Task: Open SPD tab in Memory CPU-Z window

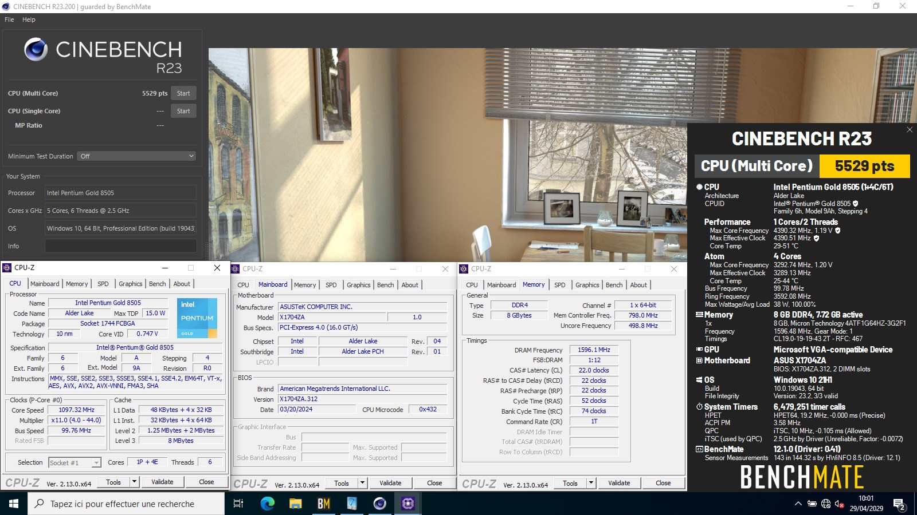Action: coord(560,285)
